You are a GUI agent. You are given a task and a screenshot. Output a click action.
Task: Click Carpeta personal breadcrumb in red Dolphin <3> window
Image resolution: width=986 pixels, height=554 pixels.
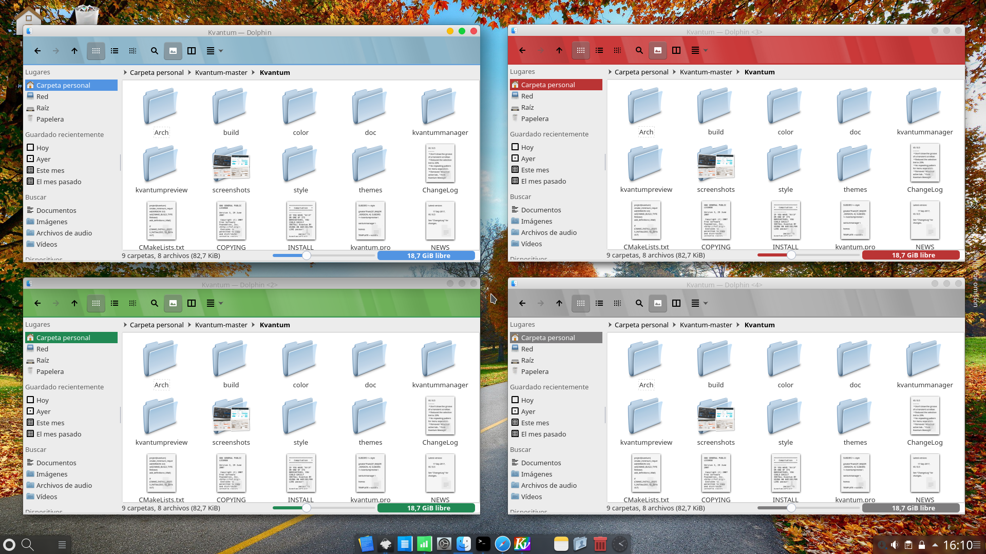641,72
